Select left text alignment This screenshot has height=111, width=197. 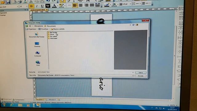click(75, 5)
